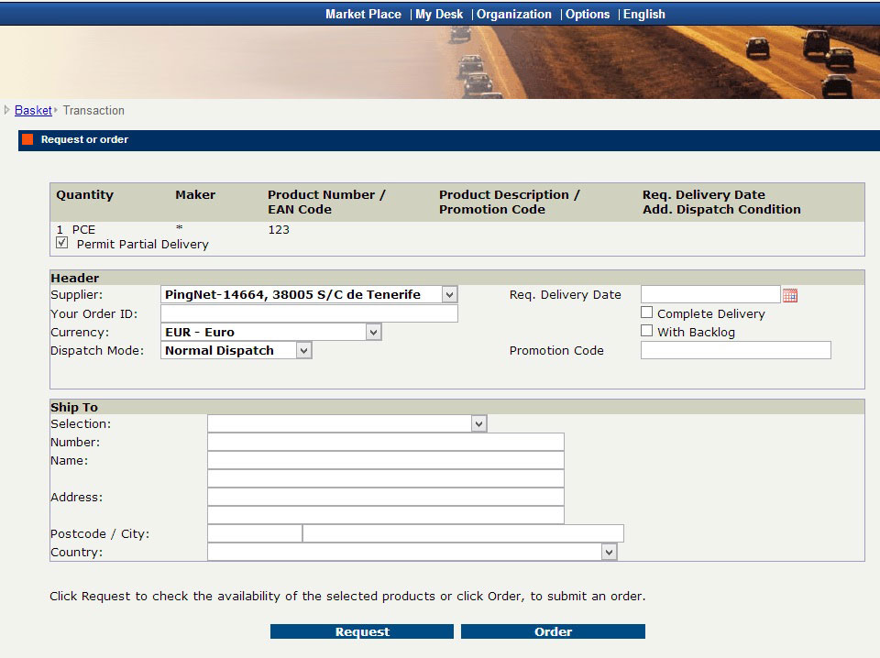Select the product number 123 text
This screenshot has height=658, width=880.
[279, 229]
